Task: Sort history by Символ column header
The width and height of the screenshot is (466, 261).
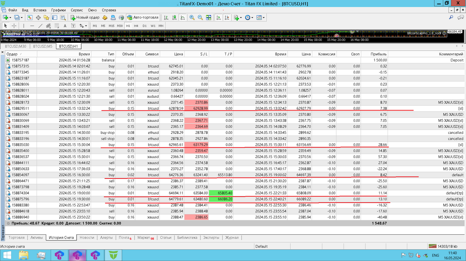Action: coord(147,54)
